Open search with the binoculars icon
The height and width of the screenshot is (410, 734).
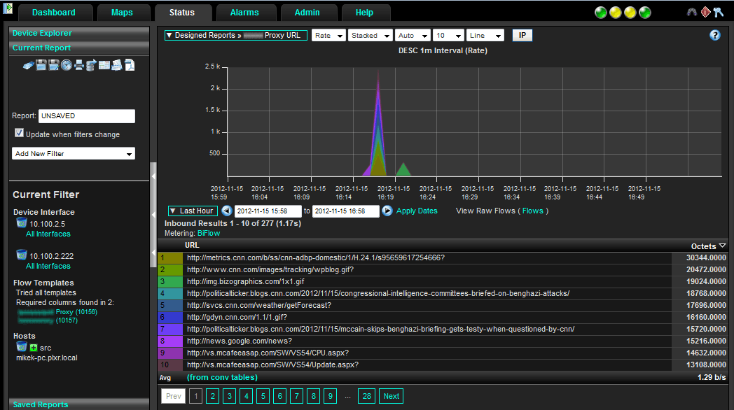[692, 12]
